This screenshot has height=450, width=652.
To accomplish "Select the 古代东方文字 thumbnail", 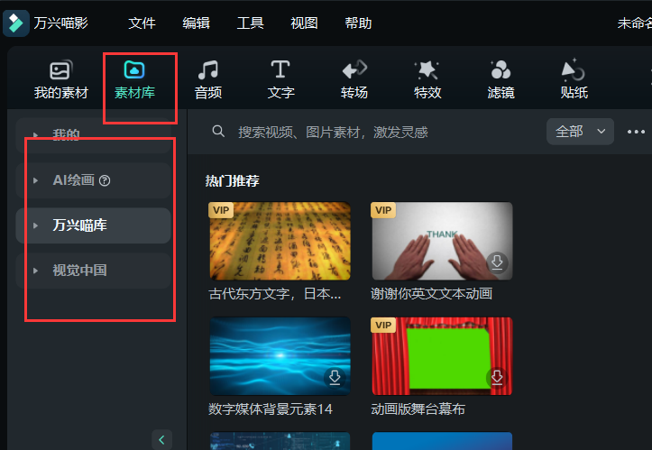I will tap(280, 241).
